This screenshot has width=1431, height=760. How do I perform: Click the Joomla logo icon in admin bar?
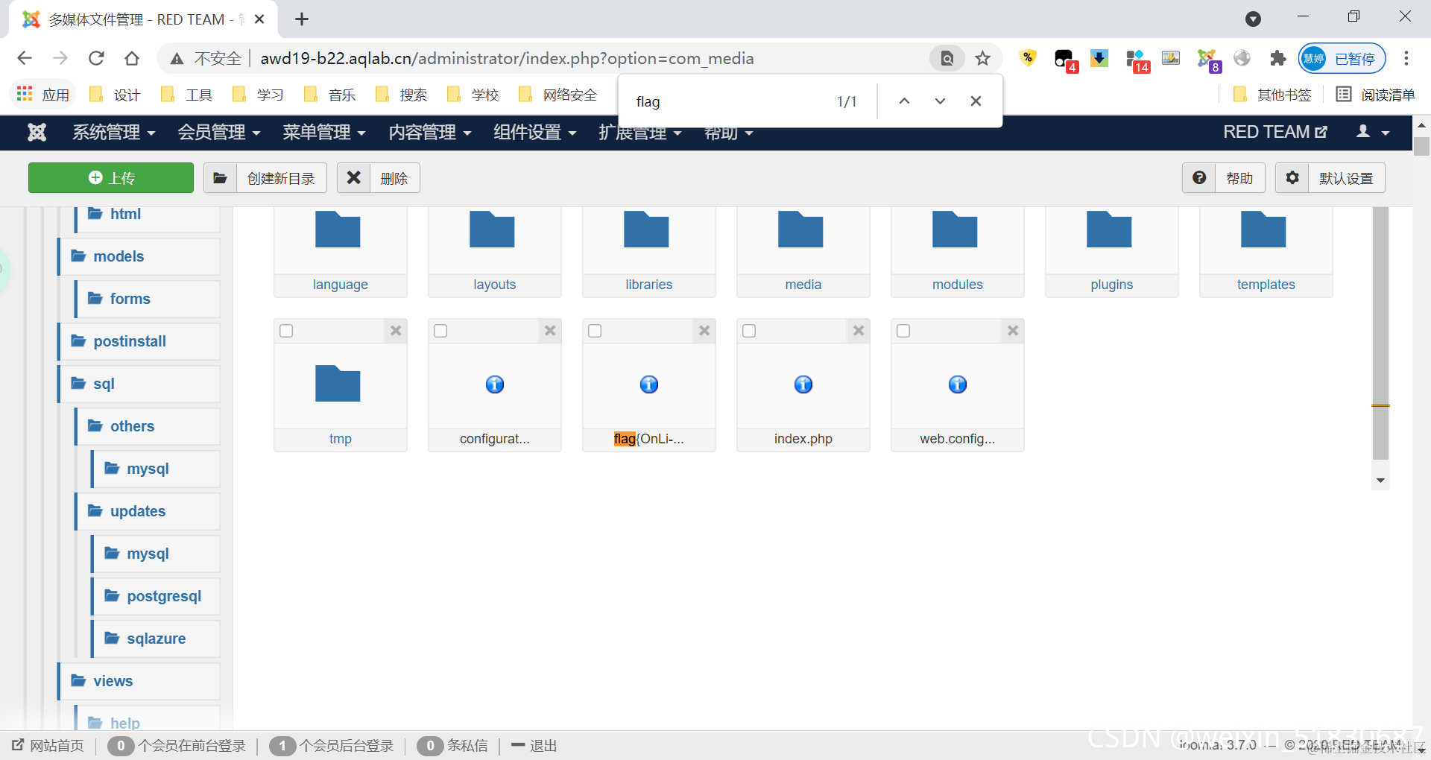37,133
